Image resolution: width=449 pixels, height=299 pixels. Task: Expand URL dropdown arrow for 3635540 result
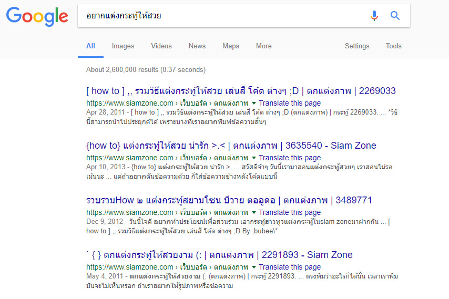(254, 158)
